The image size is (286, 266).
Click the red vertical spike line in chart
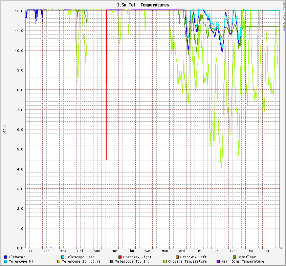tap(106, 119)
